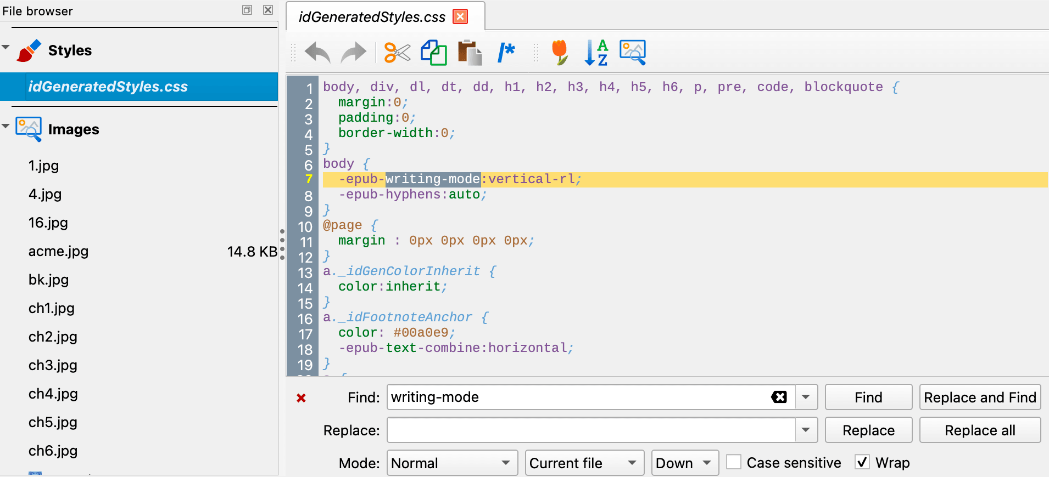
Task: Collapse the Styles section
Action: pyautogui.click(x=5, y=47)
